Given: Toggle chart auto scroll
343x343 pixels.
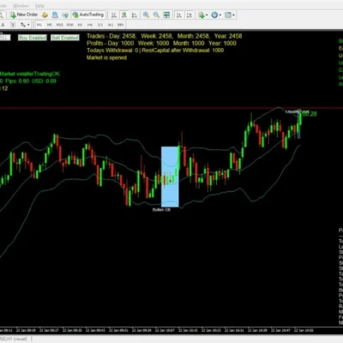Looking at the screenshot, I should [179, 15].
